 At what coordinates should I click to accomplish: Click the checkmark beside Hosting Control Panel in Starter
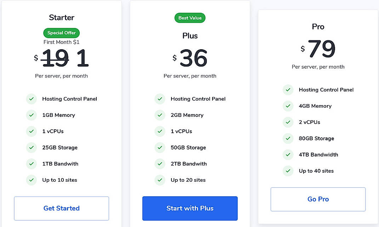click(x=31, y=99)
